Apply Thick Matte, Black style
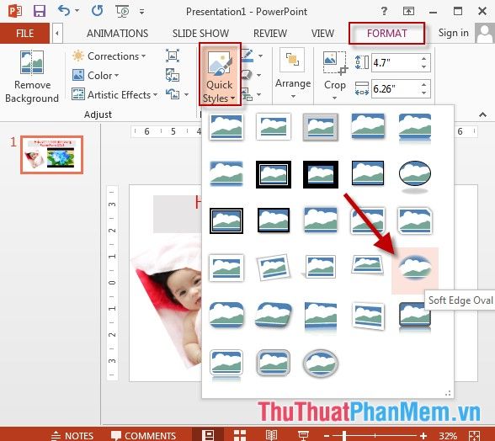 (x=321, y=174)
